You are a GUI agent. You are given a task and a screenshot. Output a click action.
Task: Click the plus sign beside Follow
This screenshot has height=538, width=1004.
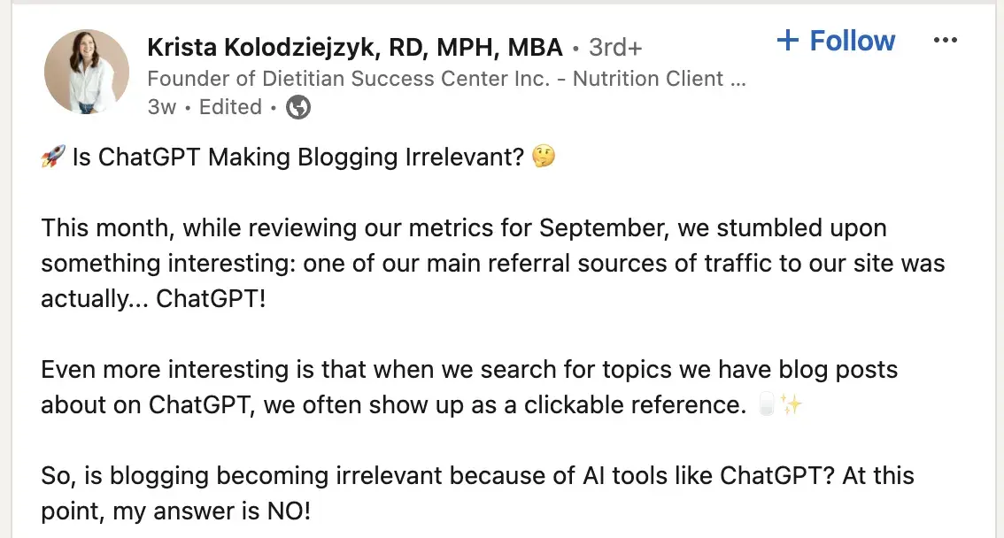pyautogui.click(x=787, y=41)
